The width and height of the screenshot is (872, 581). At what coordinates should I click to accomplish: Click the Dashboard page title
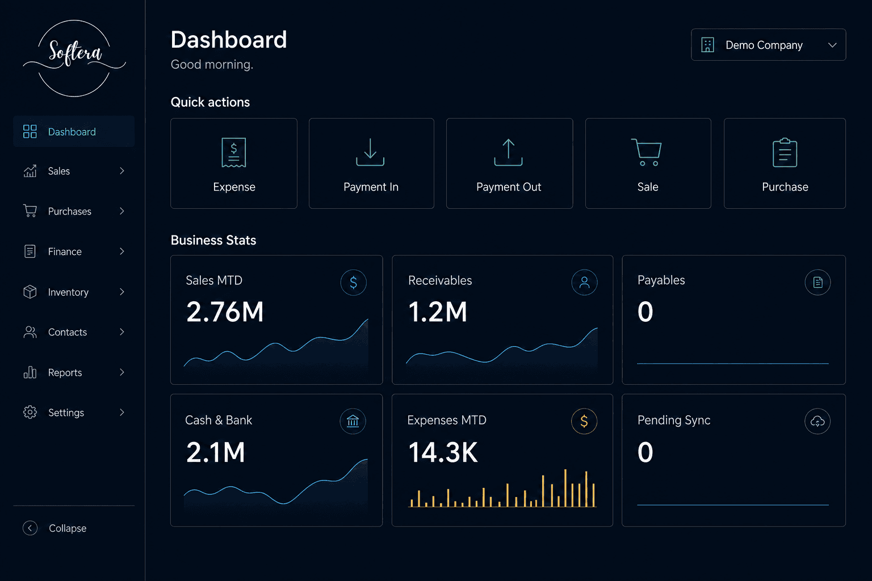(x=229, y=40)
